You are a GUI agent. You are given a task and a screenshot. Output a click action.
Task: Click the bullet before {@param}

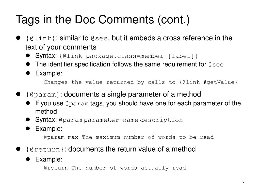[18, 94]
